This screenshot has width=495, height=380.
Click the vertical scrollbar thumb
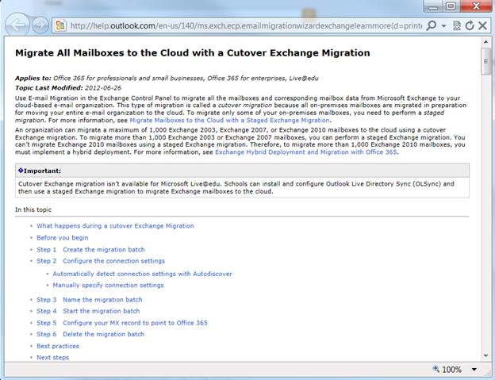pyautogui.click(x=485, y=61)
